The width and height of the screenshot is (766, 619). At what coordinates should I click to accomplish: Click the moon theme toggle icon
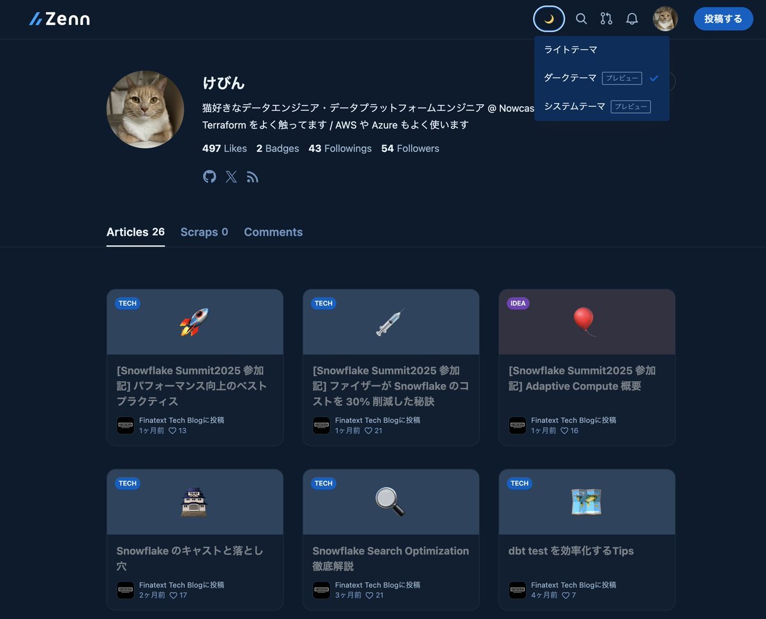(x=549, y=19)
